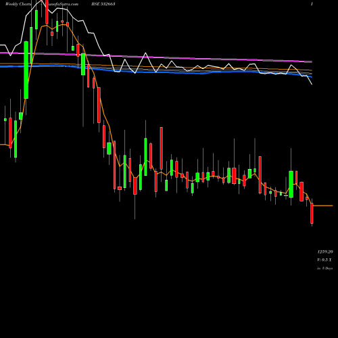Click the "in 5 Days" label
Viewport: 338px width, 338px height.
pos(324,268)
